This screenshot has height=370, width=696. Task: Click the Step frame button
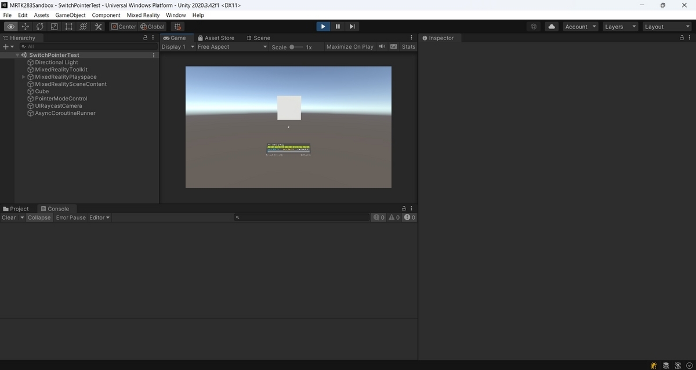[x=352, y=27]
